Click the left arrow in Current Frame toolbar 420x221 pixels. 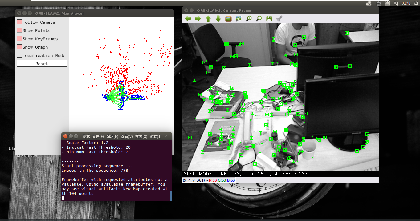[188, 18]
